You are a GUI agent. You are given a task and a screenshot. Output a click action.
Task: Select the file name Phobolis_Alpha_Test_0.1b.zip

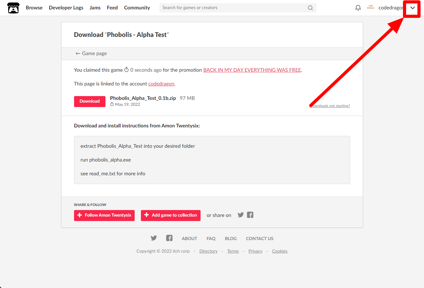point(143,98)
